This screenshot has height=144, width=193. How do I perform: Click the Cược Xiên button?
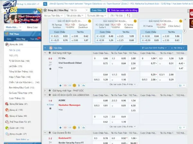(98, 10)
